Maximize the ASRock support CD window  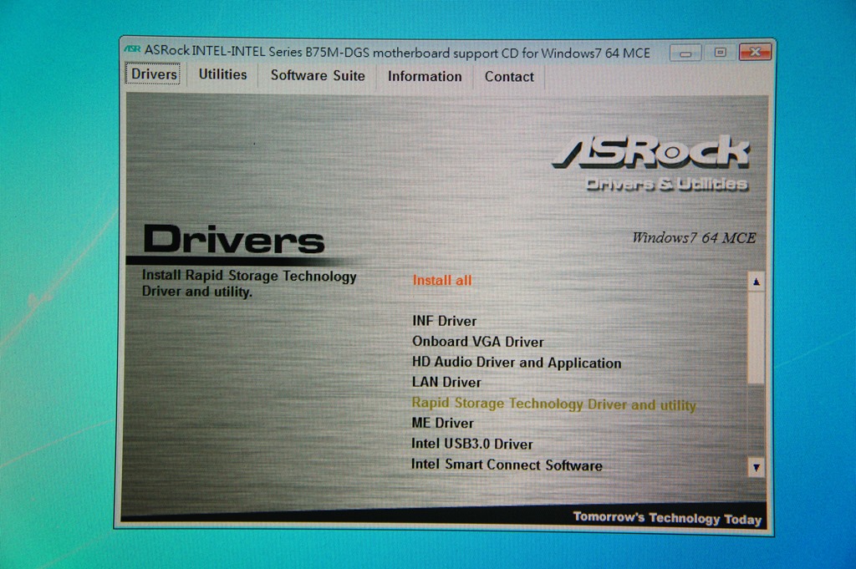pyautogui.click(x=720, y=53)
